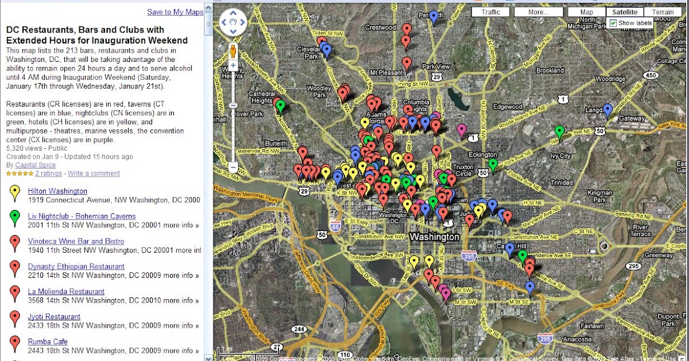
Task: Click the map title heading text
Action: coord(97,35)
